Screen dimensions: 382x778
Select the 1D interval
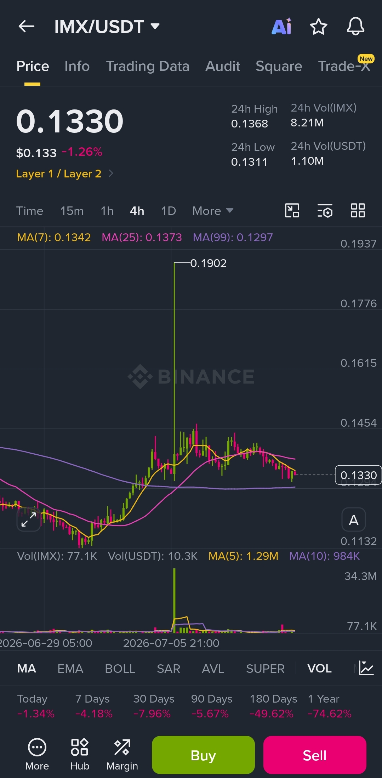tap(169, 211)
